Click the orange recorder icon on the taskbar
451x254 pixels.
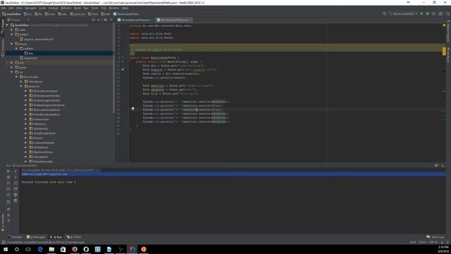[x=144, y=249]
